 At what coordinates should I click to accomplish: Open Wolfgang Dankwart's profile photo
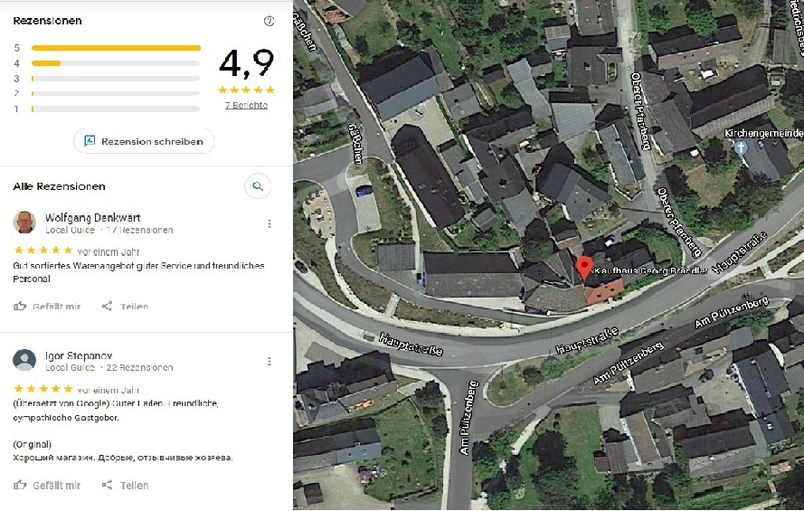24,222
